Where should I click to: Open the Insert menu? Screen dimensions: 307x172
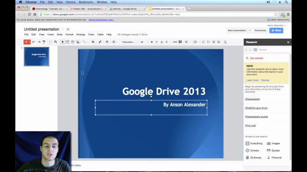pyautogui.click(x=50, y=34)
